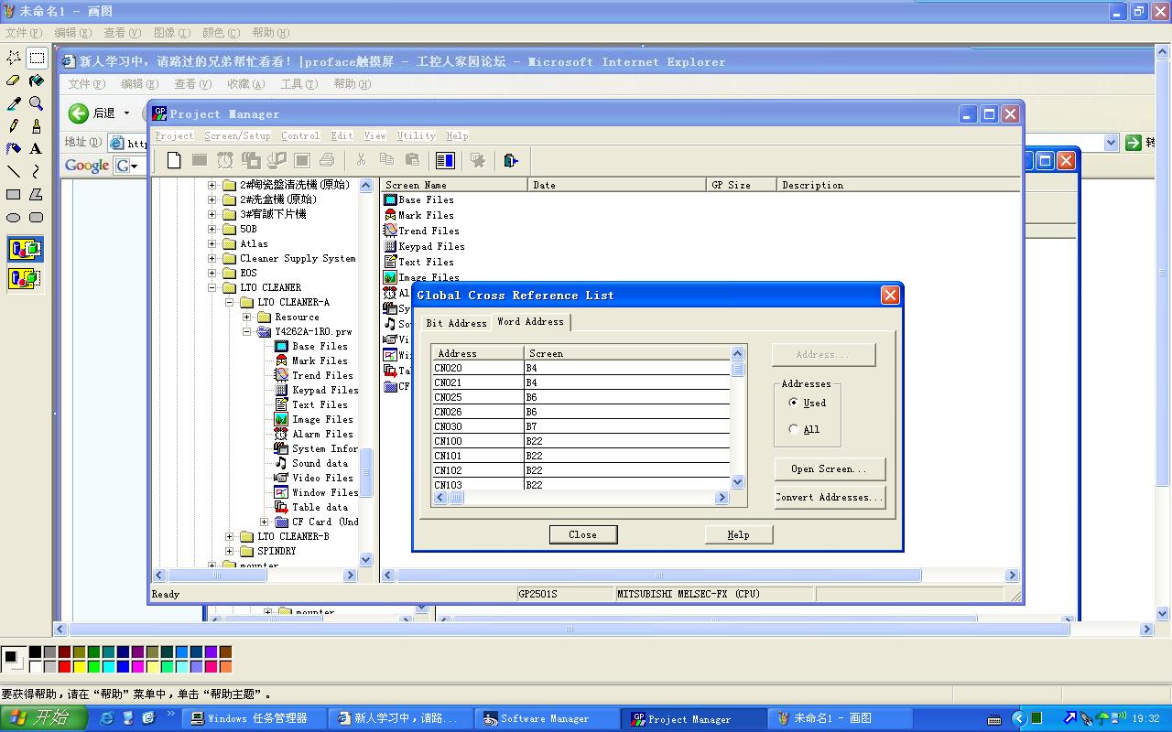Viewport: 1172px width, 732px height.
Task: Choose the Pencil tool
Action: click(x=14, y=126)
